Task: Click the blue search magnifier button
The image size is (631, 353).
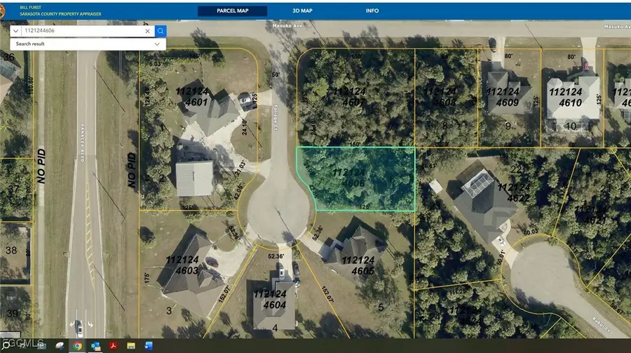Action: click(161, 31)
